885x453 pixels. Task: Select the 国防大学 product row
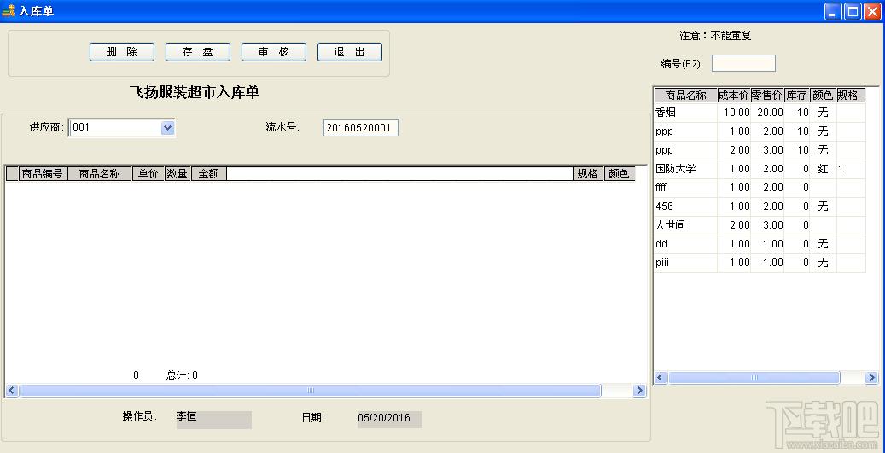coord(760,169)
